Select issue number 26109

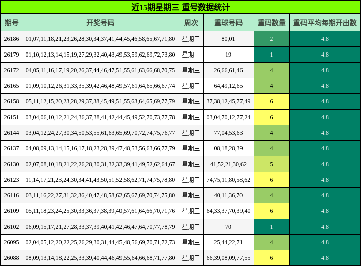coord(11,211)
